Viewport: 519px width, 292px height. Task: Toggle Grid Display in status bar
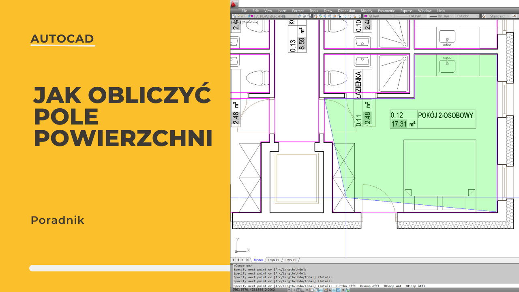[298, 290]
